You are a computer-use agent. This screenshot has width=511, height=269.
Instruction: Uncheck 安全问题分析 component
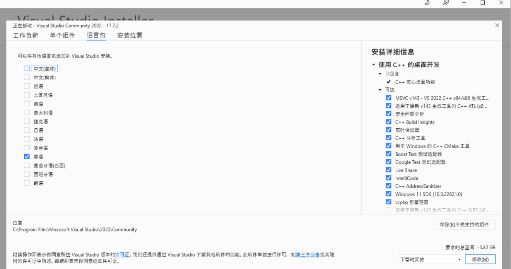point(388,114)
